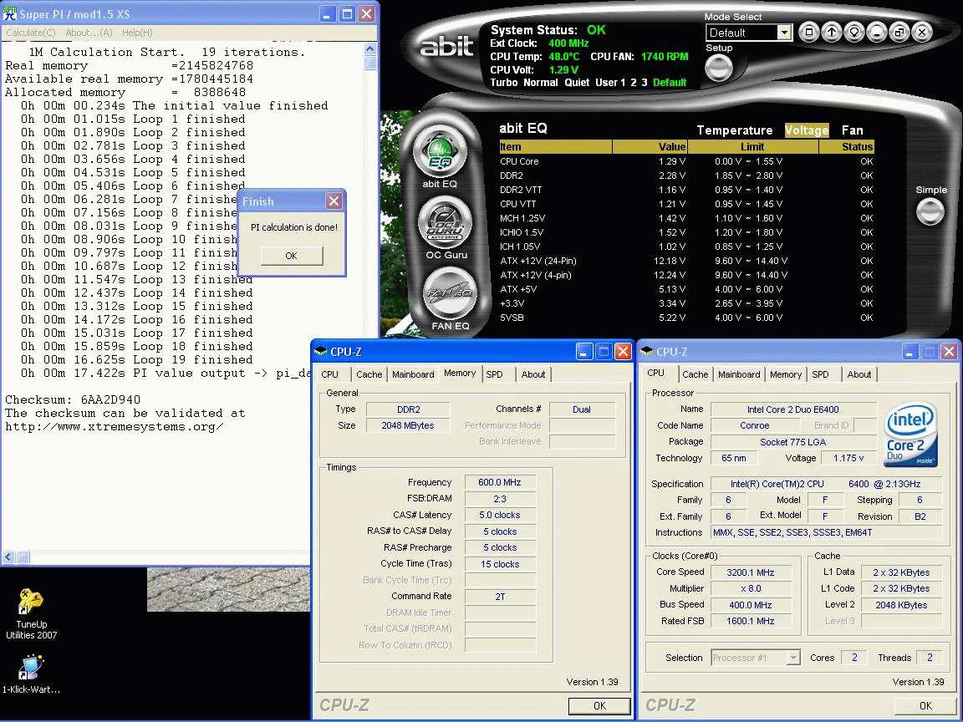This screenshot has height=722, width=963.
Task: Click the round Setup button in abit
Action: tap(719, 69)
